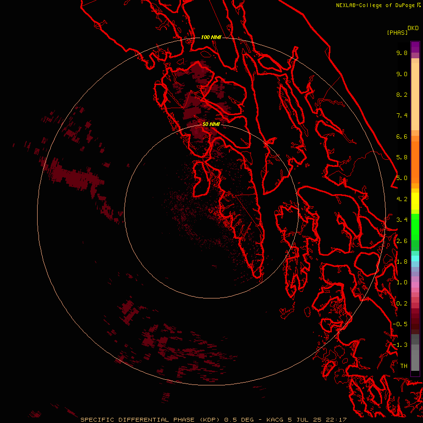Pick the bright green color bar segment

(x=415, y=227)
